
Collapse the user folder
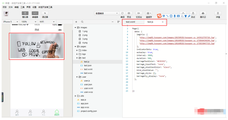point(77,77)
